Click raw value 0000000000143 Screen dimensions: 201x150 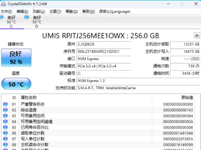[x=178, y=110]
